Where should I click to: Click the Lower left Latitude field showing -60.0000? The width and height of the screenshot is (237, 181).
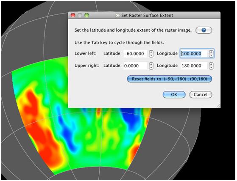[x=136, y=54]
